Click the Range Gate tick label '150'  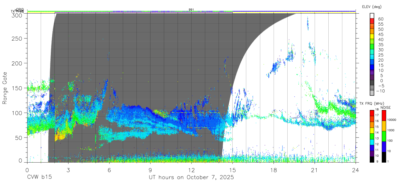[18, 88]
